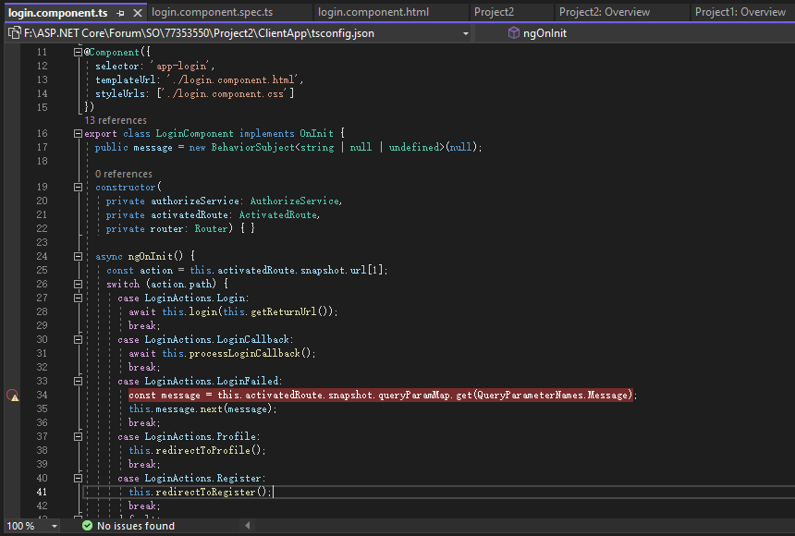Collapse the @Component decorator block
This screenshot has width=795, height=536.
78,54
